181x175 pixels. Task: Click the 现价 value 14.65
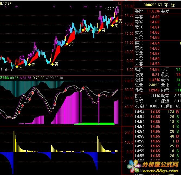click(155, 69)
